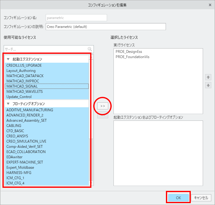Click the OK button
Image resolution: width=215 pixels, height=205 pixels.
[x=178, y=198]
